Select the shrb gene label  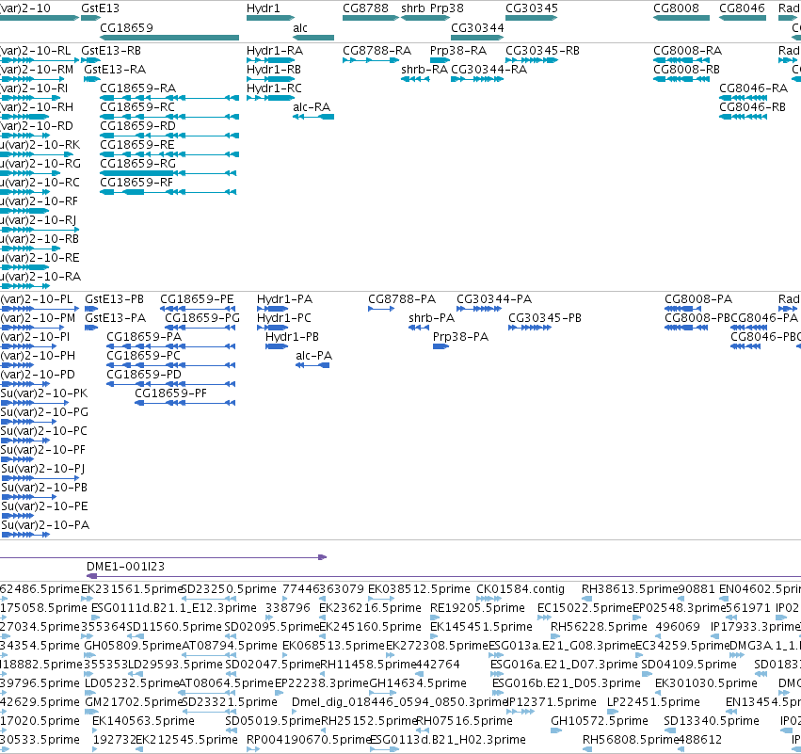pyautogui.click(x=413, y=8)
